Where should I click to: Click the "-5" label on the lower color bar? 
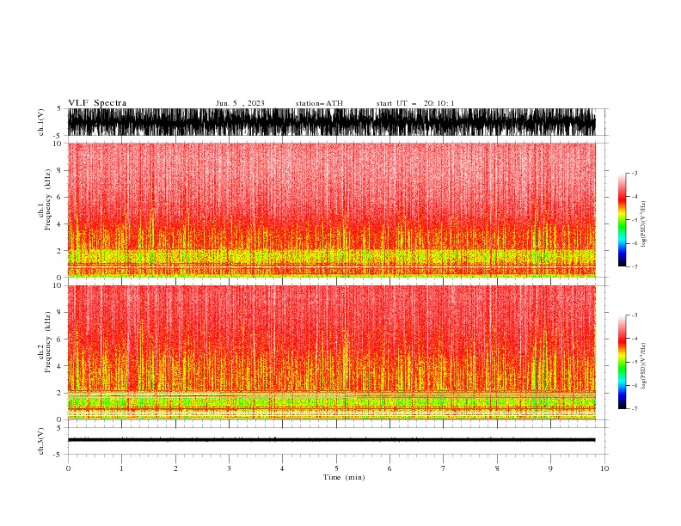635,362
